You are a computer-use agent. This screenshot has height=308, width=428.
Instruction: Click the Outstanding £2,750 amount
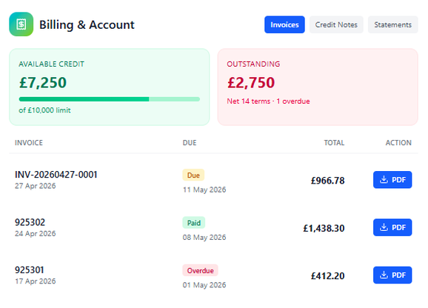[251, 82]
